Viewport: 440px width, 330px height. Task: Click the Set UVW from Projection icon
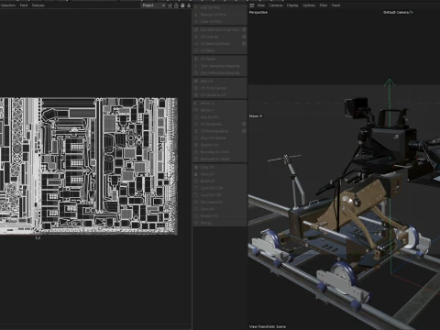click(196, 30)
